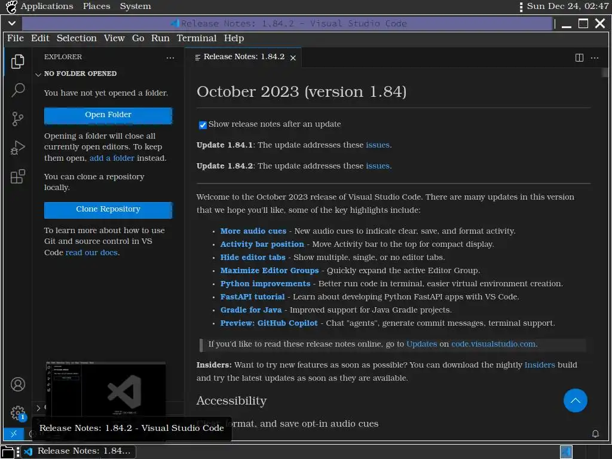The height and width of the screenshot is (459, 612).
Task: Open the Applications menu in top panel
Action: tap(47, 7)
